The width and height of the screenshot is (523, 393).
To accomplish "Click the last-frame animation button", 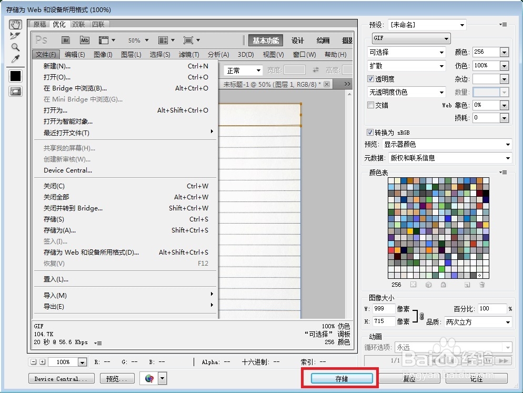I will (x=504, y=360).
